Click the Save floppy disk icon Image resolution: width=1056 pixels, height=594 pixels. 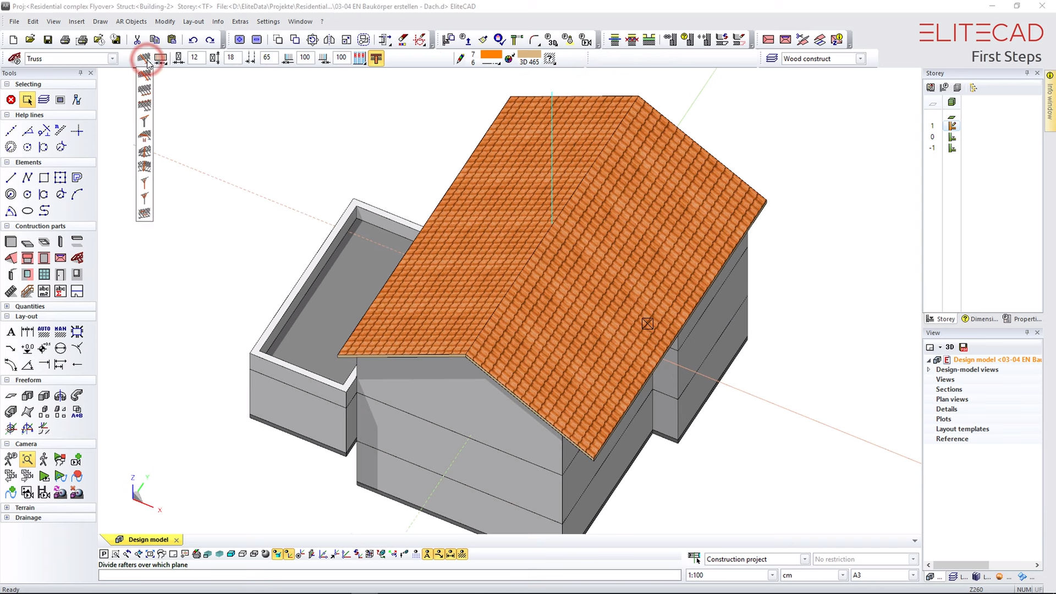(48, 40)
